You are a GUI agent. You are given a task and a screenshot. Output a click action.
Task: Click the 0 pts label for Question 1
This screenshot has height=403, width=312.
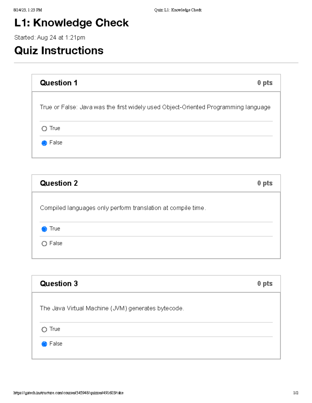[265, 83]
